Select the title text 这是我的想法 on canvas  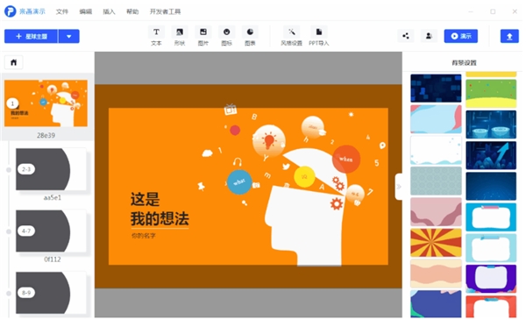point(160,209)
